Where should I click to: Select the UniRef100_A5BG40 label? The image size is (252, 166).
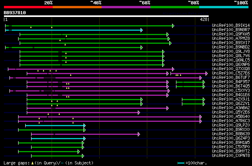click(231, 117)
